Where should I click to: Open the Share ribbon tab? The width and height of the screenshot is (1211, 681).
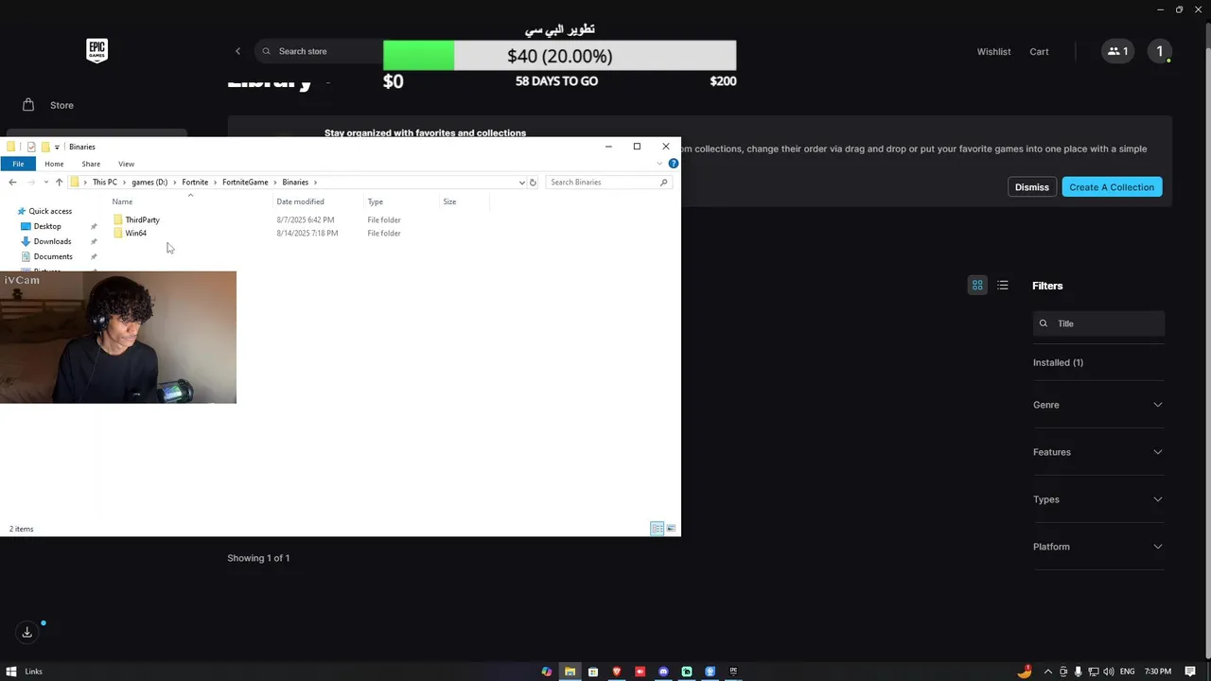(x=91, y=164)
